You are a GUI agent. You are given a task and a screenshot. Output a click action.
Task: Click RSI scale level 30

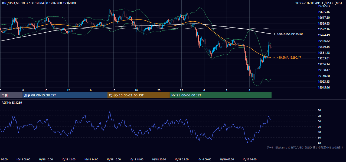(319, 138)
